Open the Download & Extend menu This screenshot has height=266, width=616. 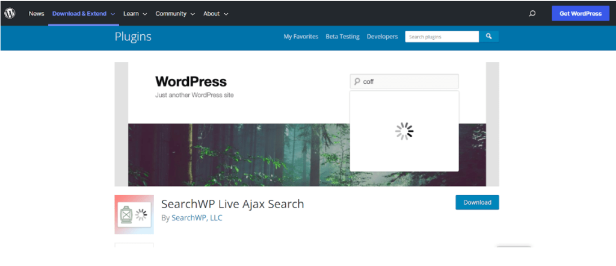point(79,13)
